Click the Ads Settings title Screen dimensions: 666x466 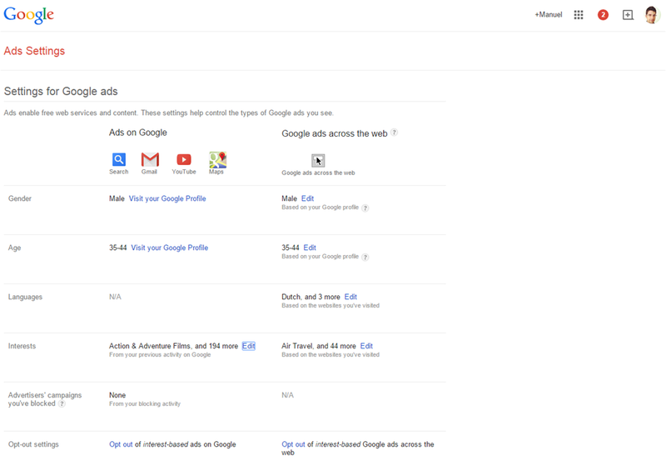(x=34, y=51)
